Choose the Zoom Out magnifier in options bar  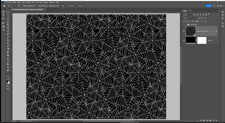coord(19,6)
